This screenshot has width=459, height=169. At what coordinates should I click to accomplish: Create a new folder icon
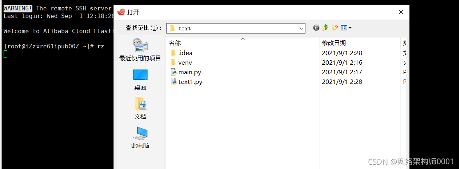click(x=335, y=28)
